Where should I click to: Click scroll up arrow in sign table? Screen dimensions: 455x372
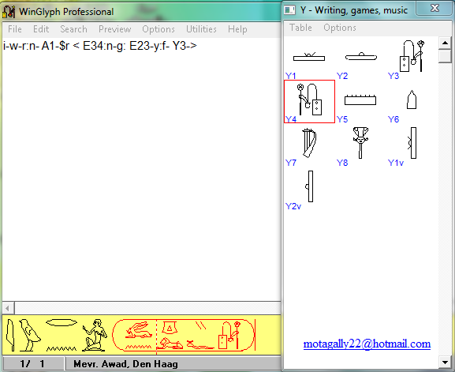point(445,43)
